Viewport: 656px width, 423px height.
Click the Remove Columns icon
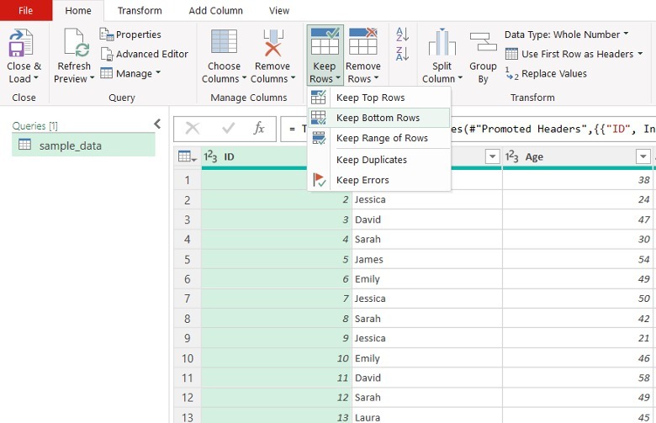(272, 44)
